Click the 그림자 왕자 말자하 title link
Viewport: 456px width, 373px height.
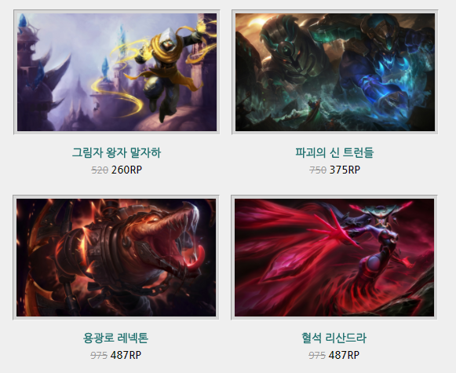pyautogui.click(x=116, y=153)
